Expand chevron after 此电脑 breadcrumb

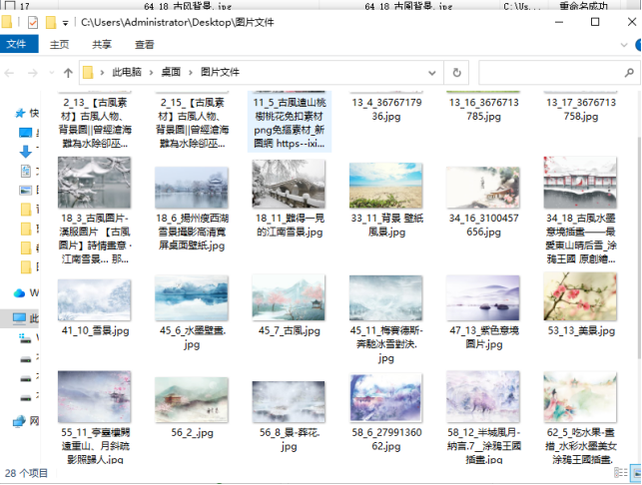click(151, 73)
